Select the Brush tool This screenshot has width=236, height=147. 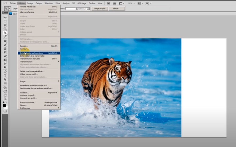(x=5, y=45)
